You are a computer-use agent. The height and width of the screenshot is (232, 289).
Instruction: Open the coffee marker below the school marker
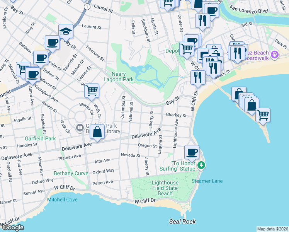coord(52,43)
